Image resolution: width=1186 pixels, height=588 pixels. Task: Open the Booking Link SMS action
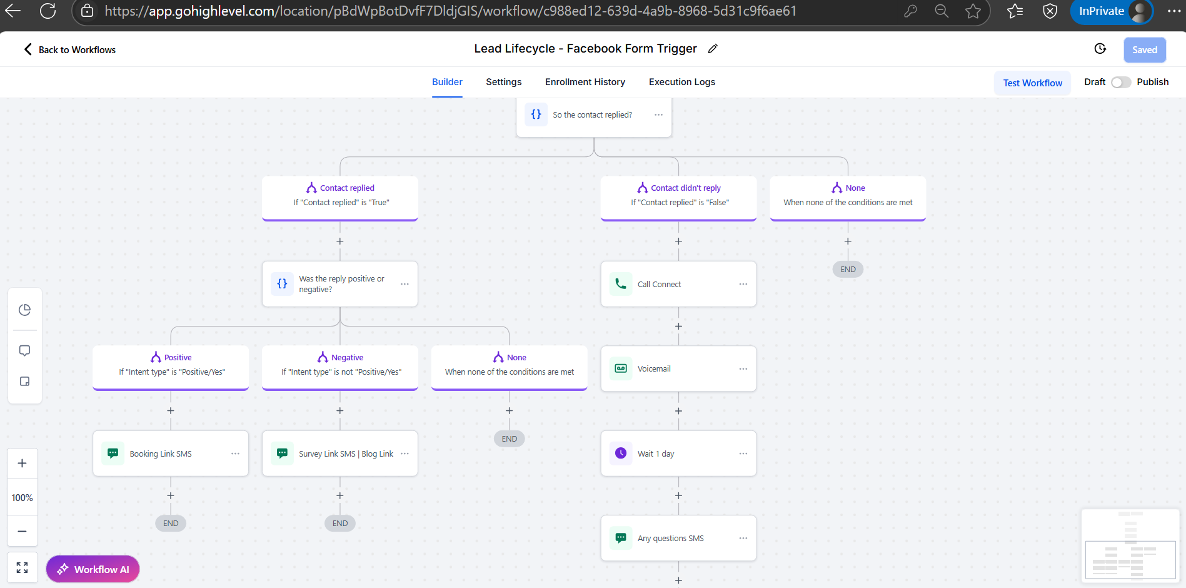(x=171, y=454)
